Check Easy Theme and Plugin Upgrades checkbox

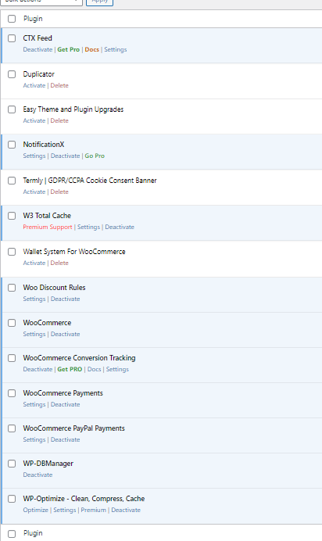12,109
